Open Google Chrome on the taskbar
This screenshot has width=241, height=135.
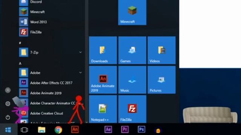click(x=58, y=130)
